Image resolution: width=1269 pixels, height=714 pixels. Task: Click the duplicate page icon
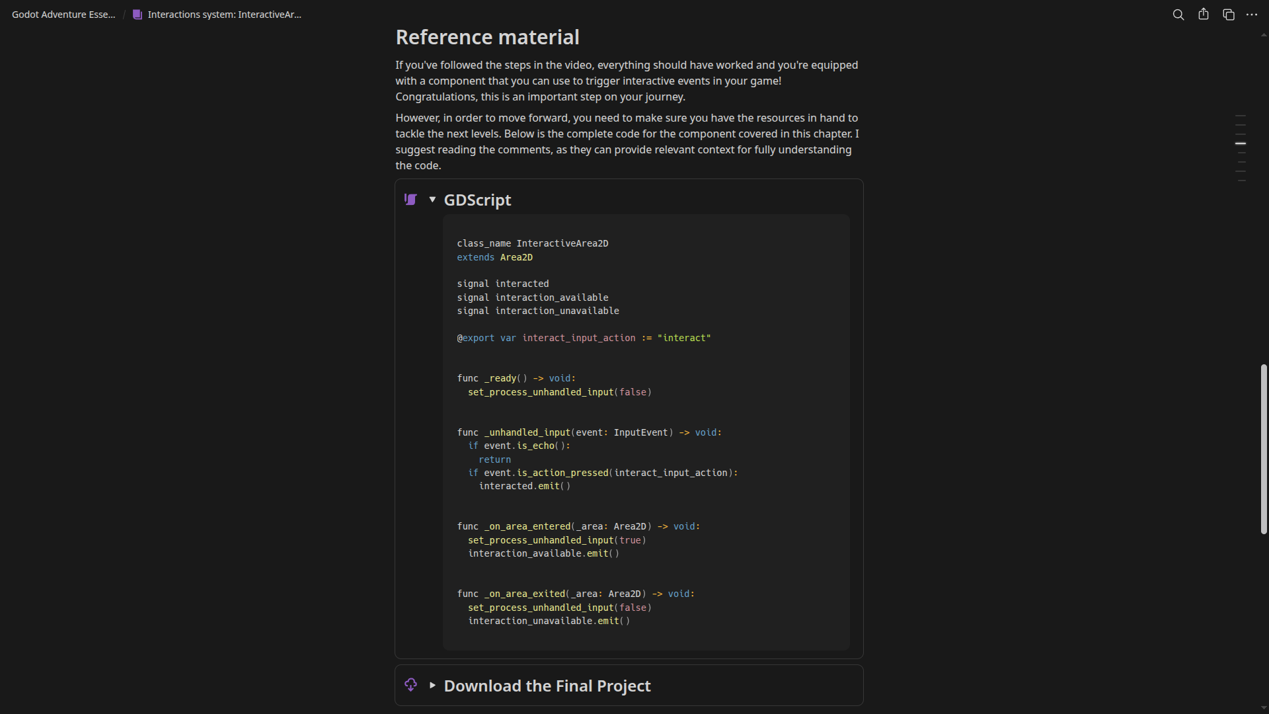click(x=1229, y=15)
